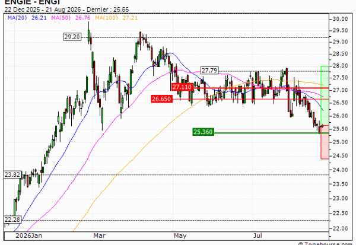
Task: Click the 30.00 price axis tick
Action: point(340,19)
